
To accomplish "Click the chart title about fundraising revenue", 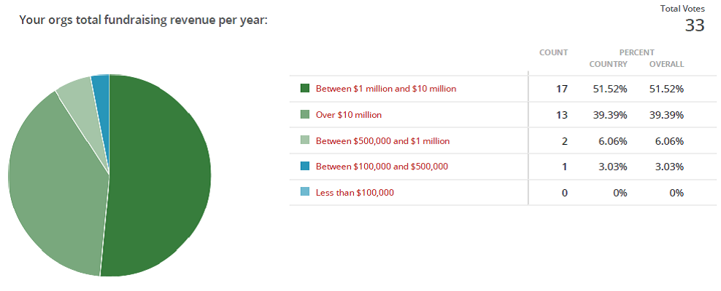I will click(143, 20).
